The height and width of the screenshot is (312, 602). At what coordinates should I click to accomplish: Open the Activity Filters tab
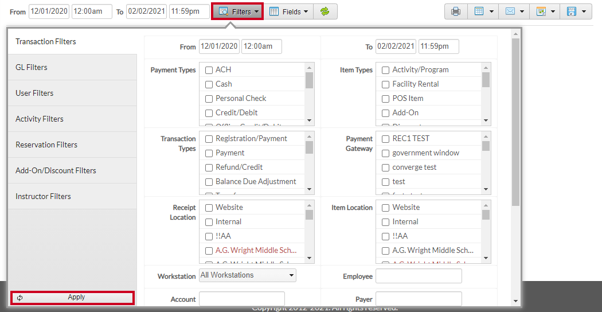(72, 119)
